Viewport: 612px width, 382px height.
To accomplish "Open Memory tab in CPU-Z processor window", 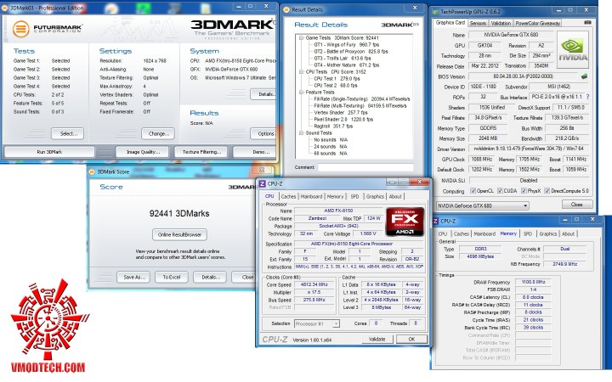I will coord(335,196).
